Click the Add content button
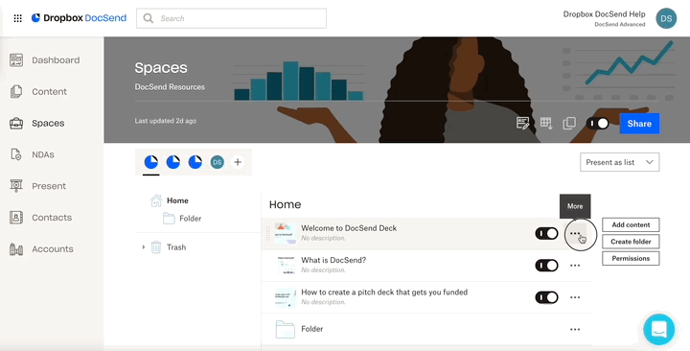This screenshot has height=351, width=690. [x=631, y=224]
